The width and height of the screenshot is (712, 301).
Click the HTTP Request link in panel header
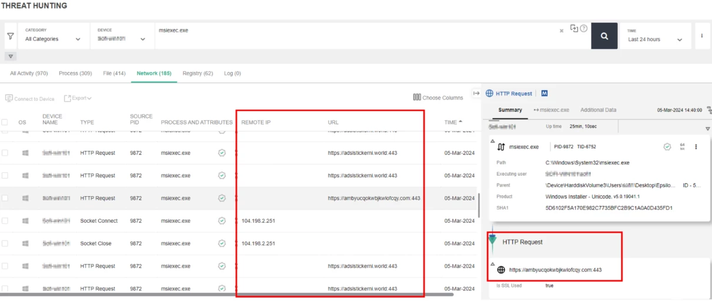[x=514, y=94]
